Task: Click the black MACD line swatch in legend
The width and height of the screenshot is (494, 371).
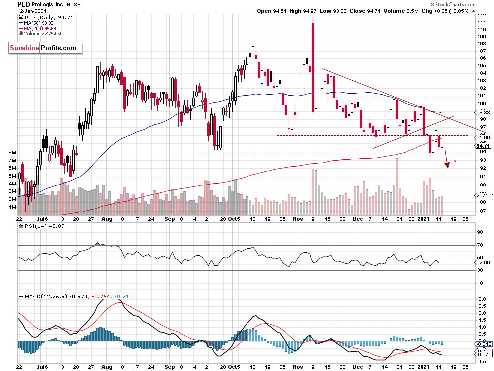Action: [21, 296]
